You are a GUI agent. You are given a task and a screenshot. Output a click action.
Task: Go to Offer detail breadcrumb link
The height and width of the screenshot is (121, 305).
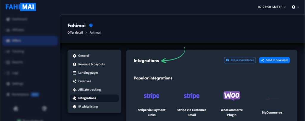point(75,32)
